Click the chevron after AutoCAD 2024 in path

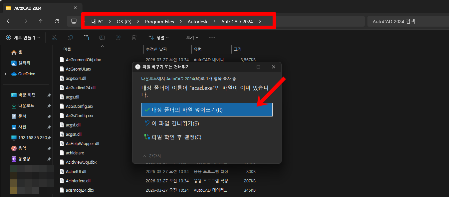coord(260,21)
